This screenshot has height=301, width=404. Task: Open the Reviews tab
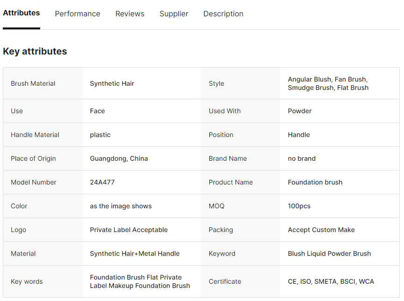click(x=130, y=14)
